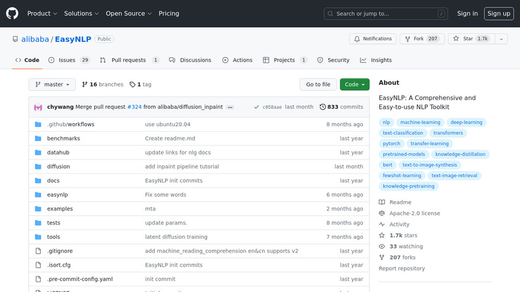Click the tag icon next to 1 tag

tap(132, 85)
